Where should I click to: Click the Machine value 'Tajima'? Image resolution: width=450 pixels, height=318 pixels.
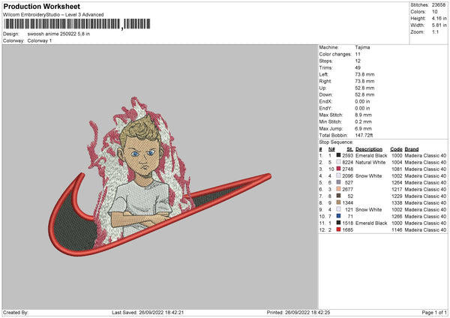coord(362,47)
